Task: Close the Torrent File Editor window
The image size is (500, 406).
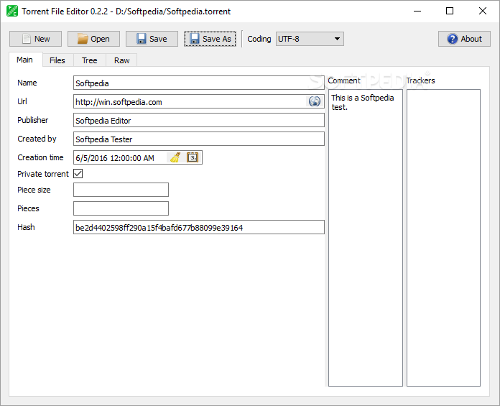Action: 483,11
